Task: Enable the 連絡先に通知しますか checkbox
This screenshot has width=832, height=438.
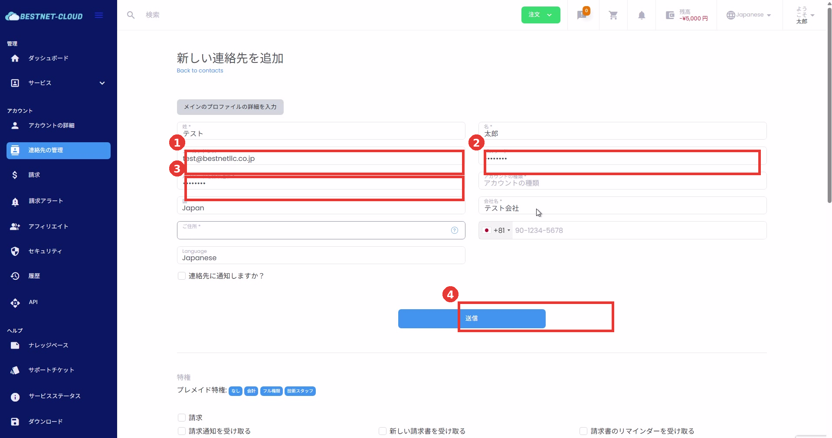Action: (182, 276)
